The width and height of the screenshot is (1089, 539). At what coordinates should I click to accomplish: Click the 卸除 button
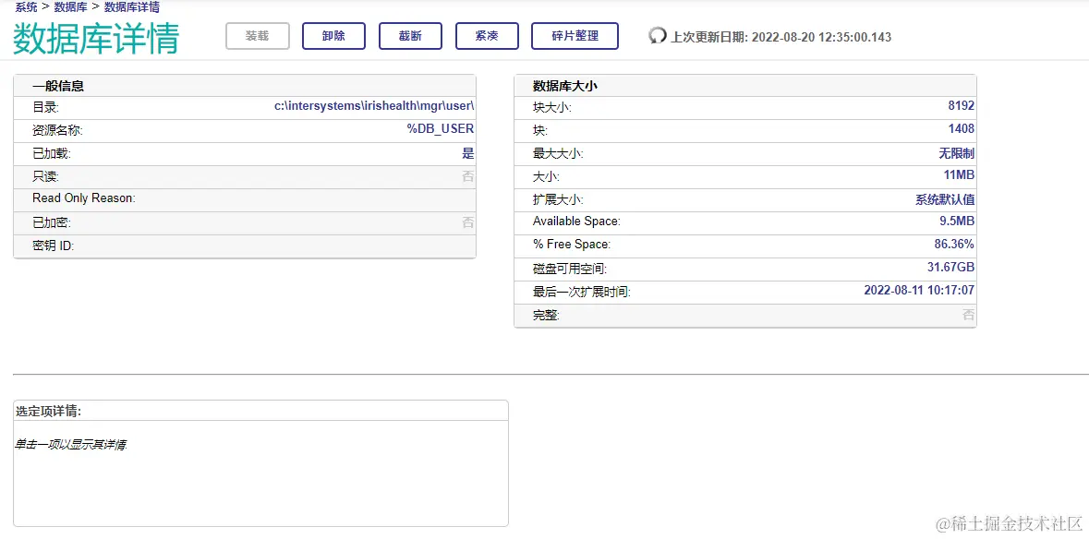[x=333, y=36]
